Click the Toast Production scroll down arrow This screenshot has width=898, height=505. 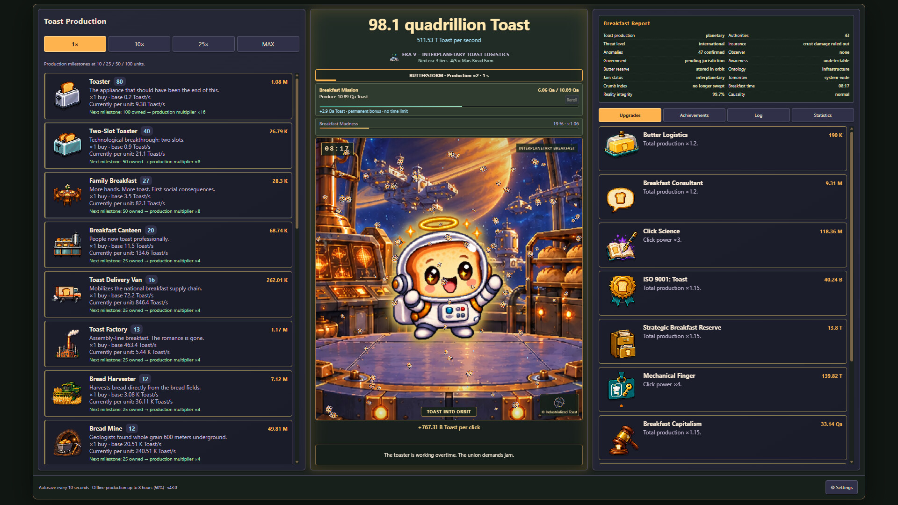pyautogui.click(x=297, y=462)
